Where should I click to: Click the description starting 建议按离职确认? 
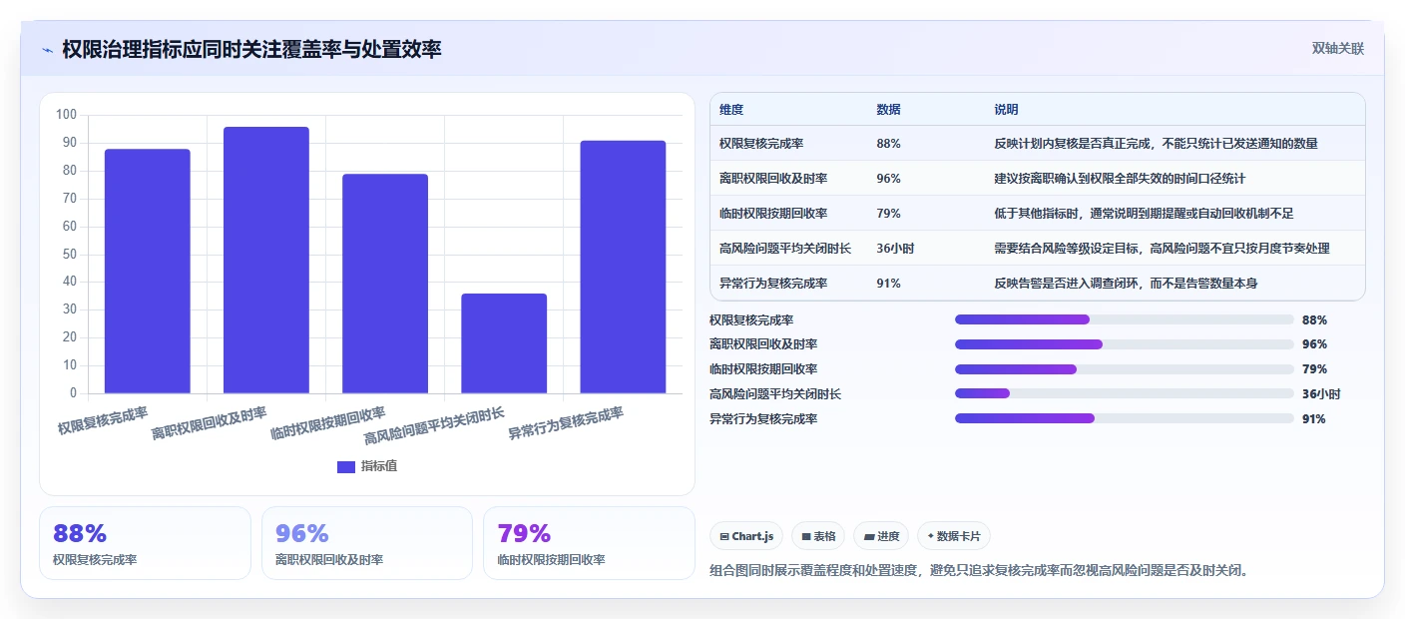point(1120,179)
